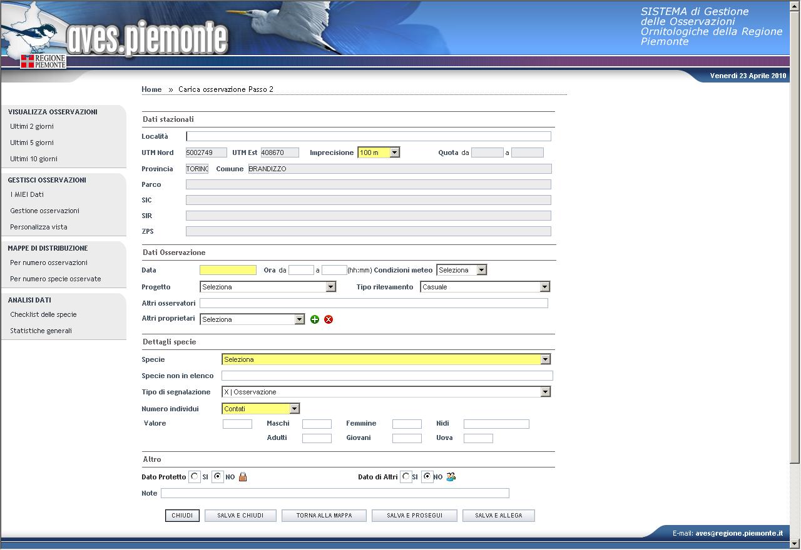Viewport: 801px width, 550px height.
Task: Select NO for Dato di Altri
Action: 427,477
